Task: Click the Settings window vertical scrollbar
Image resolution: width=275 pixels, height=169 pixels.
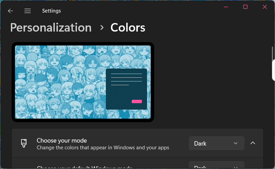Action: point(272,53)
